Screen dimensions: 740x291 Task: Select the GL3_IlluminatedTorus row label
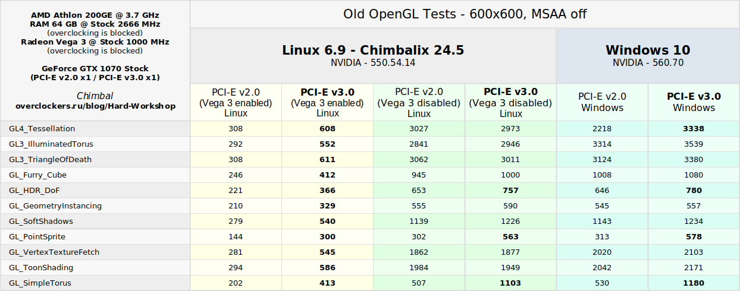pos(51,144)
